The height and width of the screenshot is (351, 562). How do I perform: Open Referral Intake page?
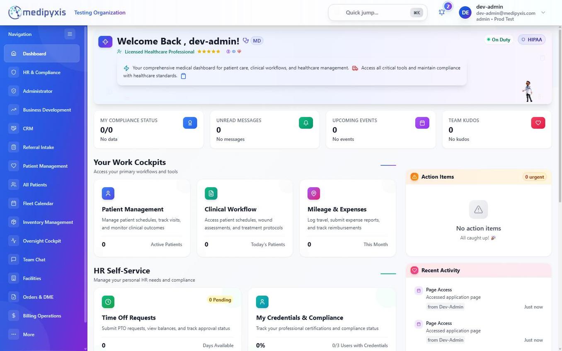[x=42, y=147]
